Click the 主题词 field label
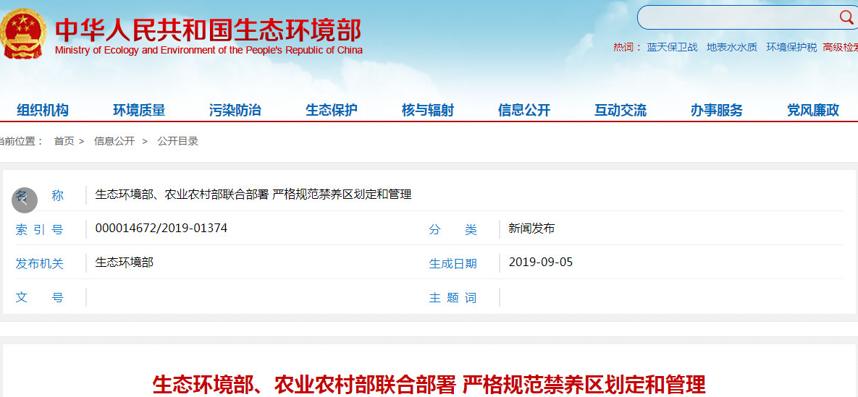Viewport: 858px width, 397px height. pos(453,298)
